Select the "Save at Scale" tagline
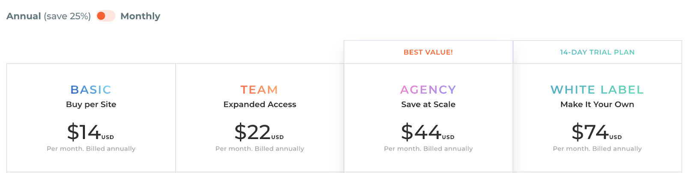 (428, 104)
